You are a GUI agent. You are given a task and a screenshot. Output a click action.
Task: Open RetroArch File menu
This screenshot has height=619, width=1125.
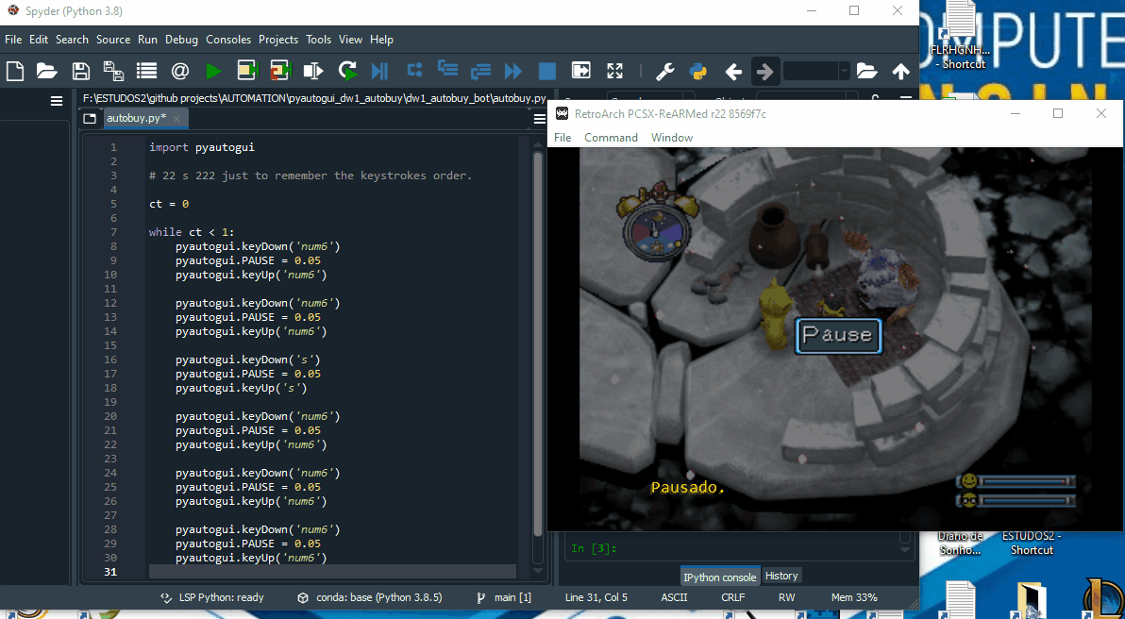(562, 137)
